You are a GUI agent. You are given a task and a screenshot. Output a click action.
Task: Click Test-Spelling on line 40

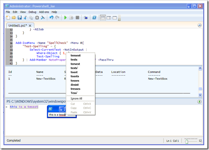(48, 56)
